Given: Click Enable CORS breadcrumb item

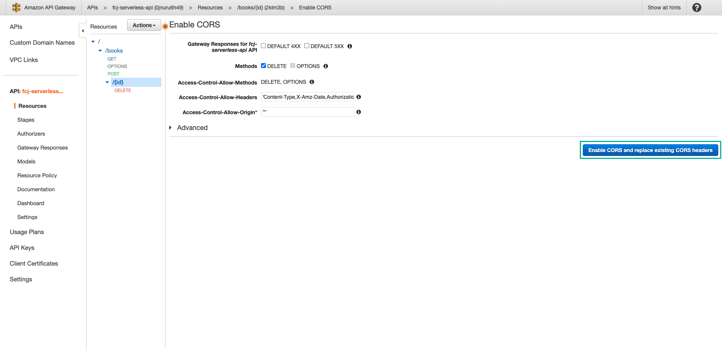Looking at the screenshot, I should [x=315, y=8].
